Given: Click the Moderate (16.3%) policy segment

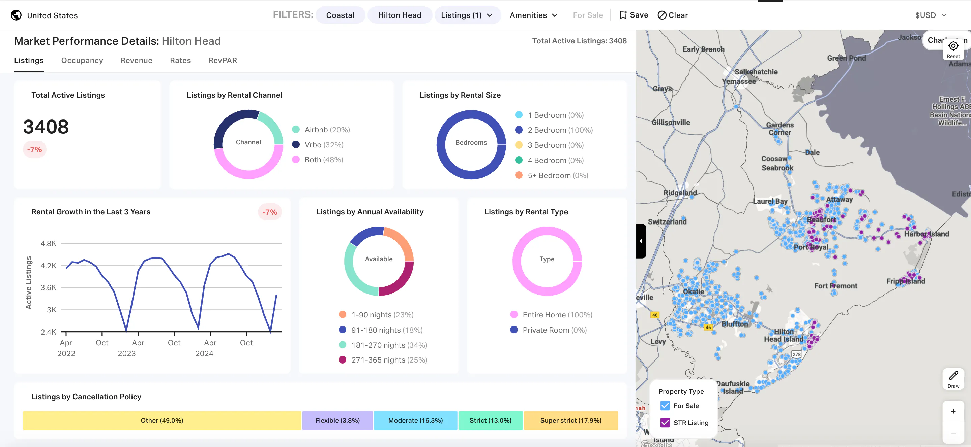Looking at the screenshot, I should coord(415,420).
